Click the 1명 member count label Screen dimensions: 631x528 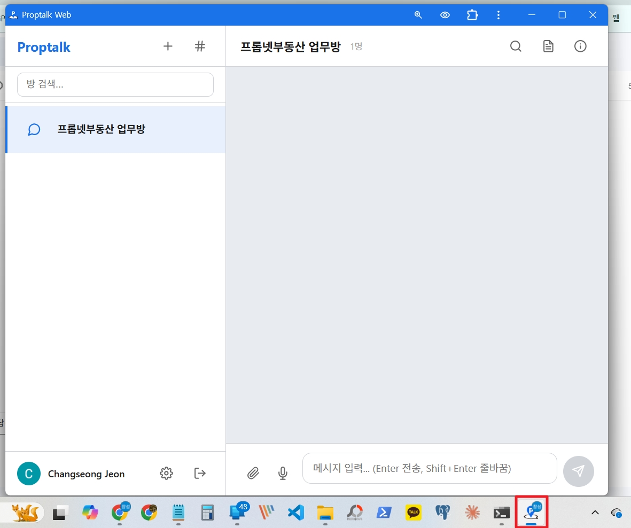(x=356, y=46)
